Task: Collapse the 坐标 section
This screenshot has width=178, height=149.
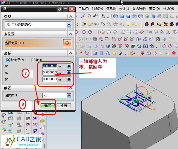Action: [x=71, y=53]
